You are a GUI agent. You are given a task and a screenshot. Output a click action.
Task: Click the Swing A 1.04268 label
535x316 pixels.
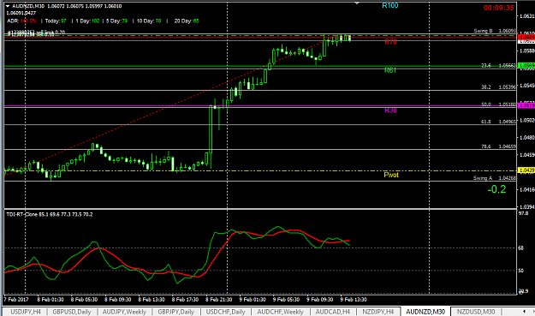(x=495, y=178)
